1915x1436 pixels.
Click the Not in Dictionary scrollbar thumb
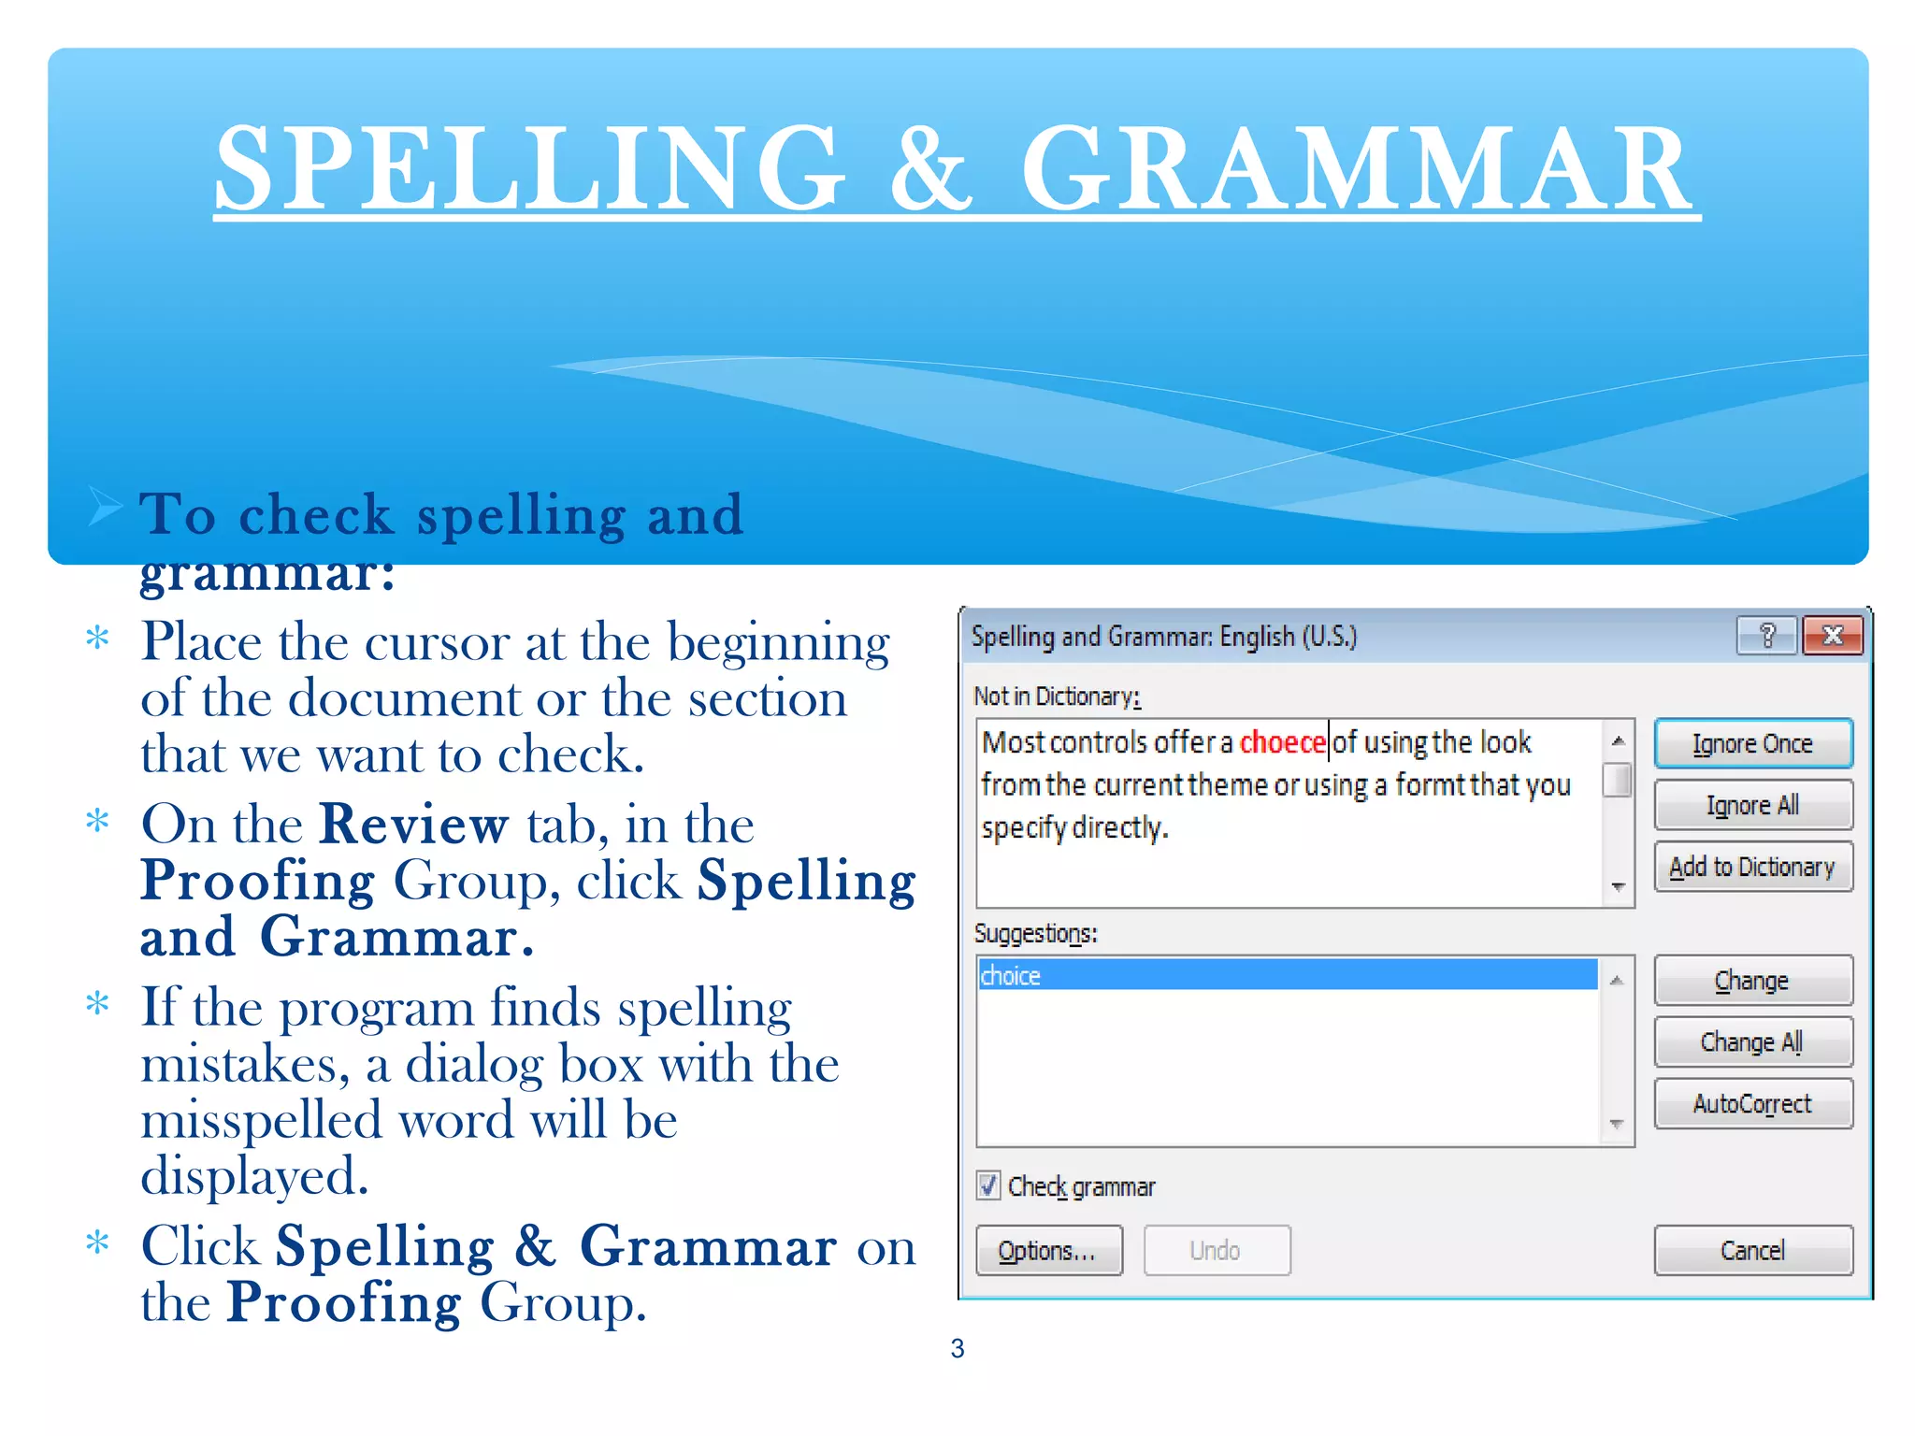pyautogui.click(x=1618, y=780)
